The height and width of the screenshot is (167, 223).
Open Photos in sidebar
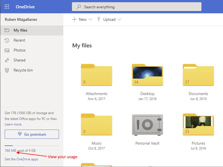click(x=32, y=50)
